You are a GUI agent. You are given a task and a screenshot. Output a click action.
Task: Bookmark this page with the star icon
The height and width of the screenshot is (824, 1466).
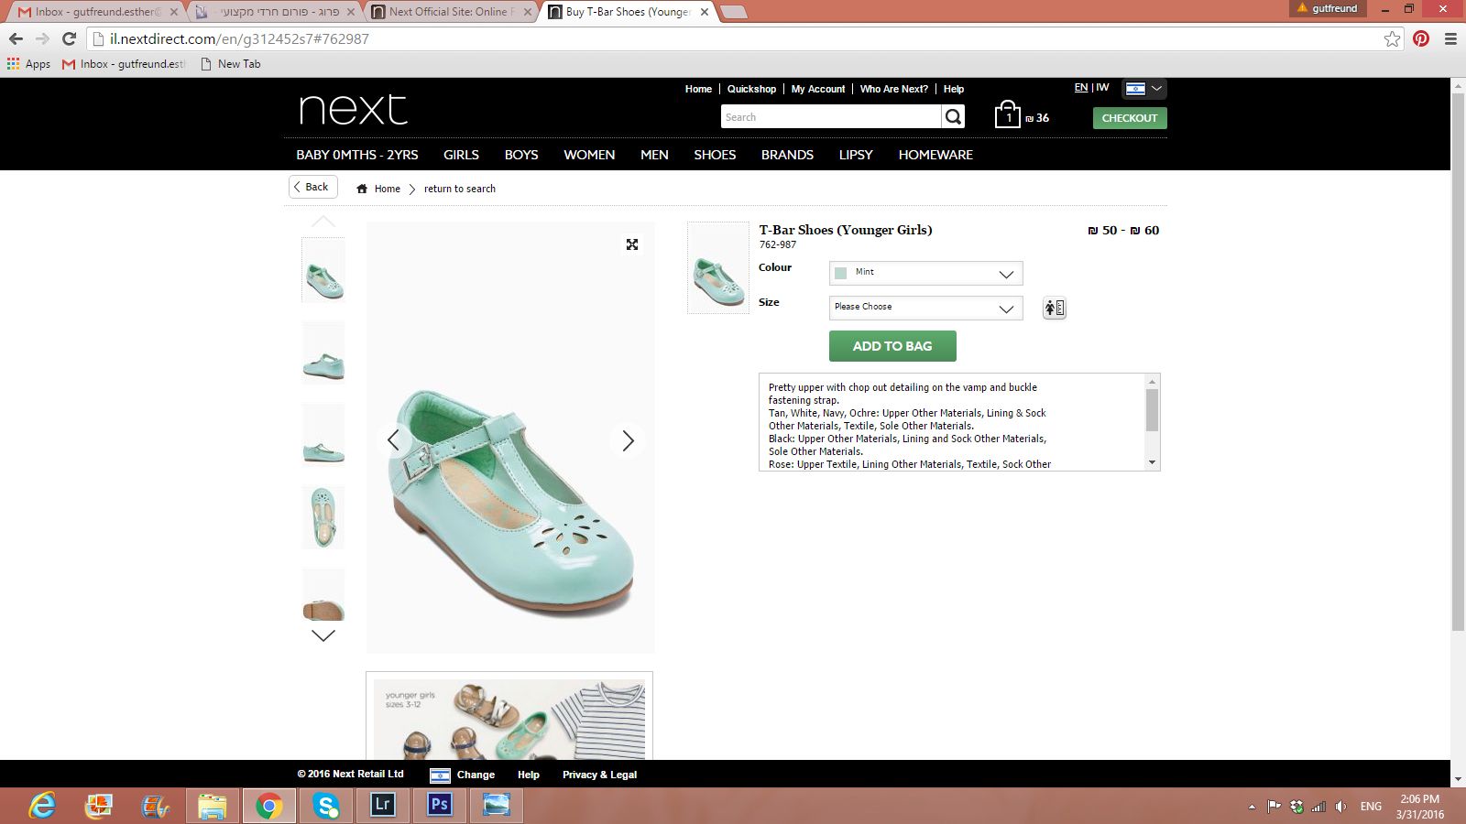pos(1393,38)
